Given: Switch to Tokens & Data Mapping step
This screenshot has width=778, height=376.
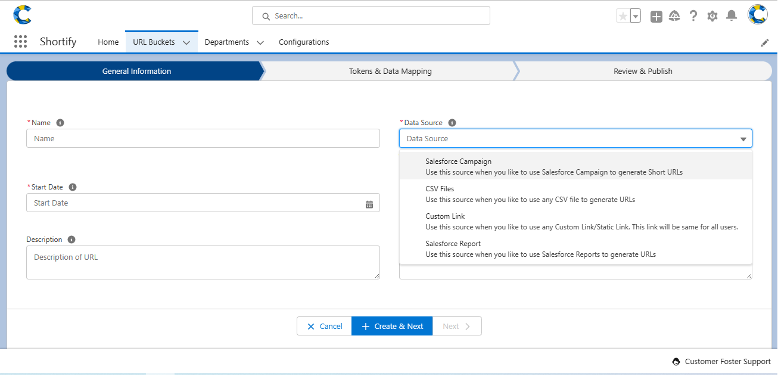Looking at the screenshot, I should pos(390,70).
